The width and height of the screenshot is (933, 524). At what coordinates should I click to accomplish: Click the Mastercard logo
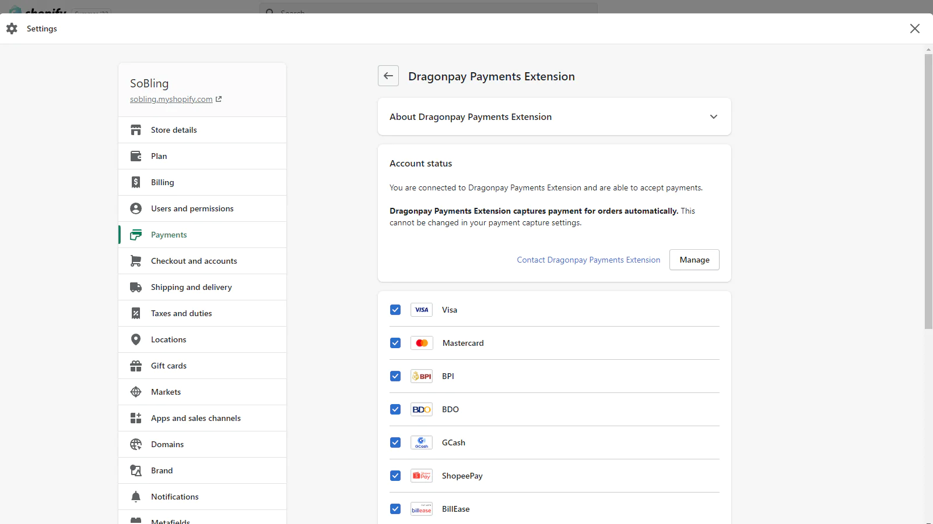pyautogui.click(x=422, y=343)
